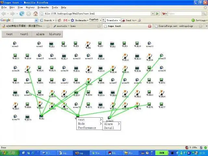Open the Bookmarks menu in the menu bar
Viewport: 208px width, 156px height.
coord(43,7)
